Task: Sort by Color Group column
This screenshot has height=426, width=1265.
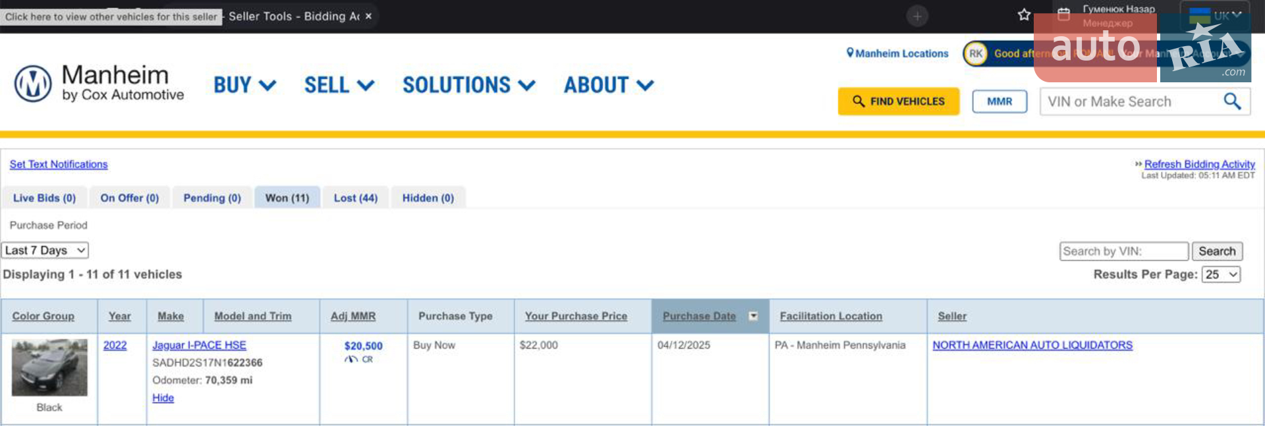Action: coord(43,316)
